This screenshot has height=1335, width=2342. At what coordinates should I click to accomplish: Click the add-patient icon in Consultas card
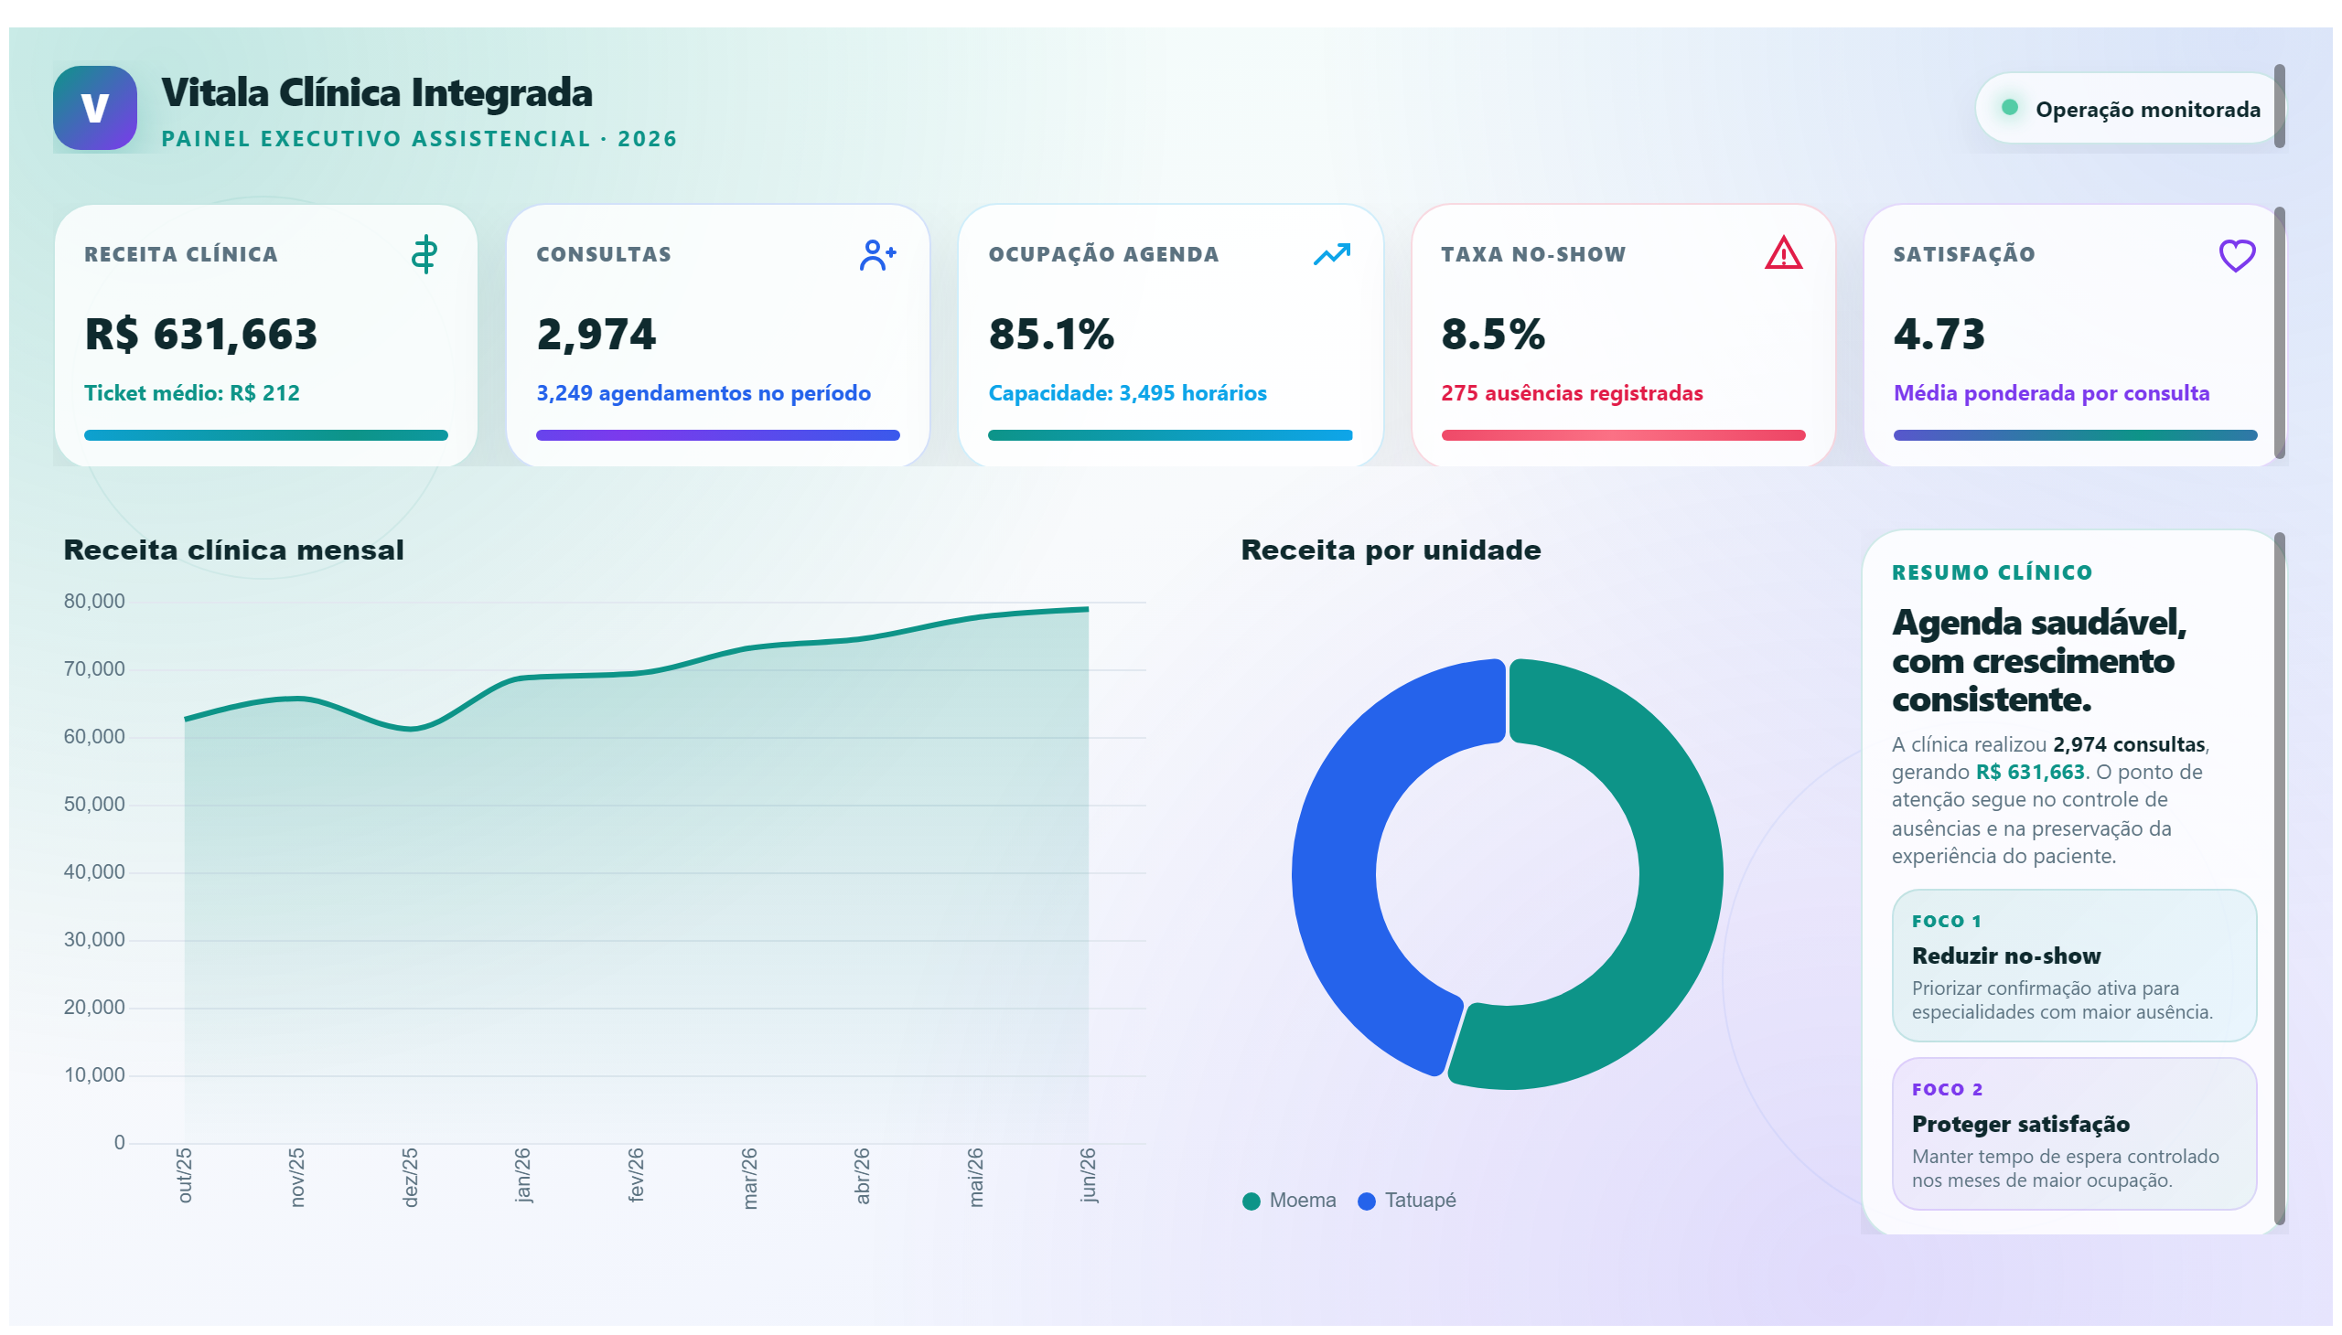(877, 254)
